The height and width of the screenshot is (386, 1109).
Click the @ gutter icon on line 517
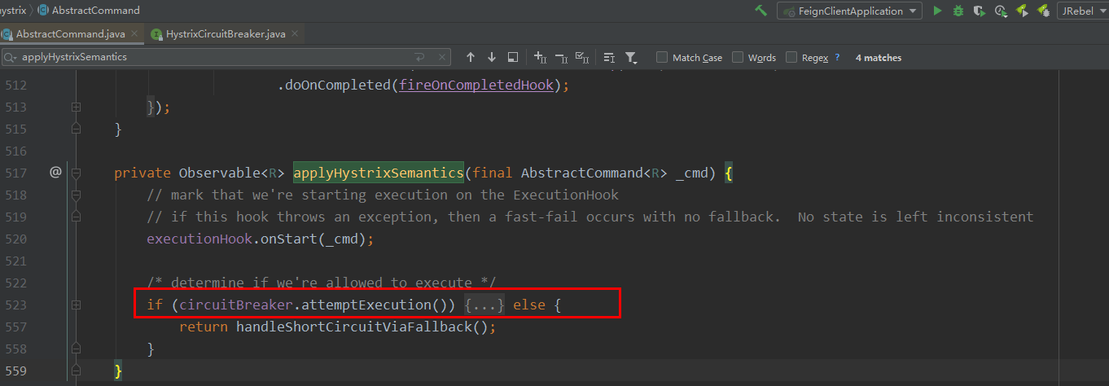(x=55, y=172)
